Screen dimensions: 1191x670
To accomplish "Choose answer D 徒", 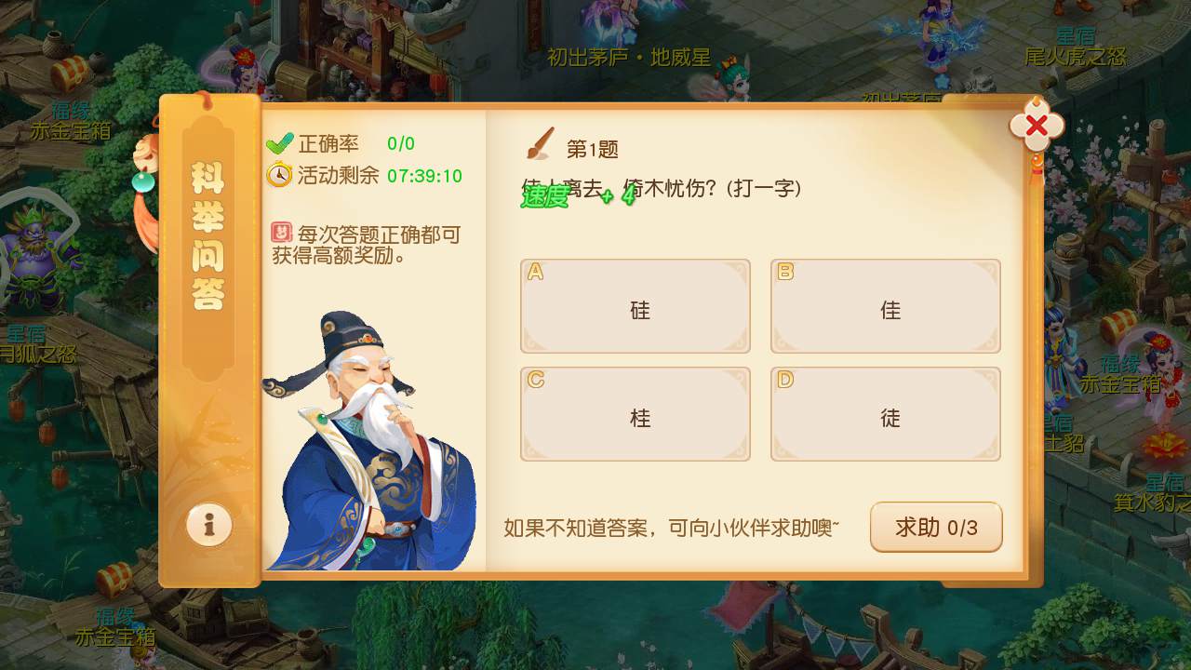I will 886,414.
